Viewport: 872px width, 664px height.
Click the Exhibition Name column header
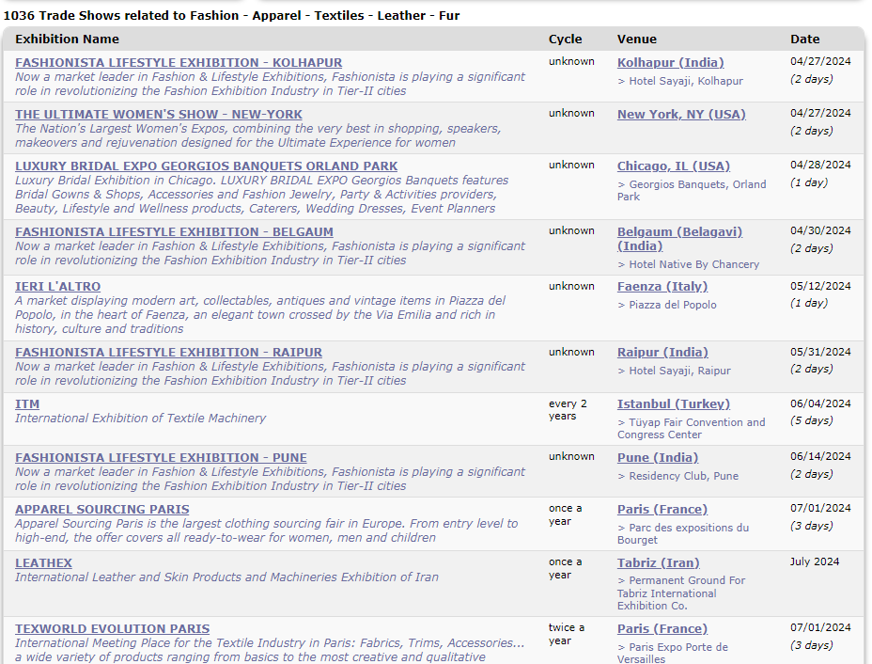coord(68,40)
